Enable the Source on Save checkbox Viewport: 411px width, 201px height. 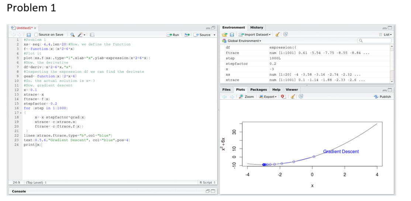pyautogui.click(x=36, y=35)
